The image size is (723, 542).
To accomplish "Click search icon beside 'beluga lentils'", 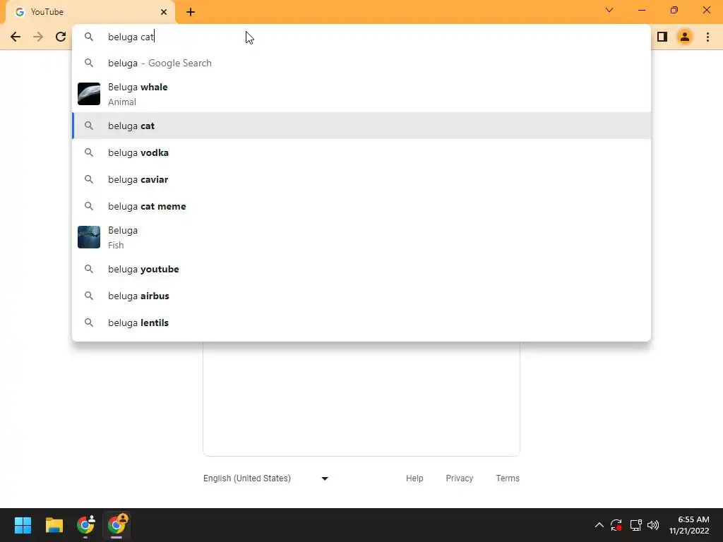I will click(x=89, y=323).
